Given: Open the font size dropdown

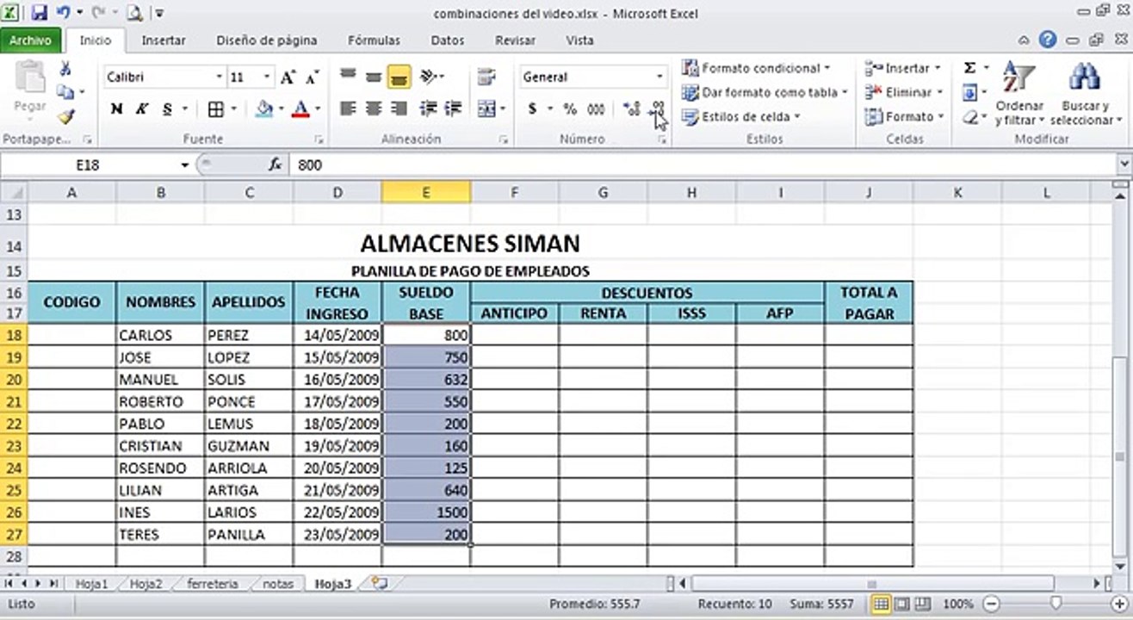Looking at the screenshot, I should tap(267, 77).
